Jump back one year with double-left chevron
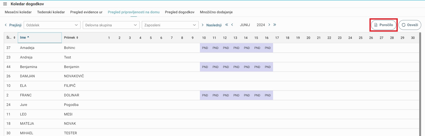This screenshot has width=425, height=136. (x=227, y=25)
